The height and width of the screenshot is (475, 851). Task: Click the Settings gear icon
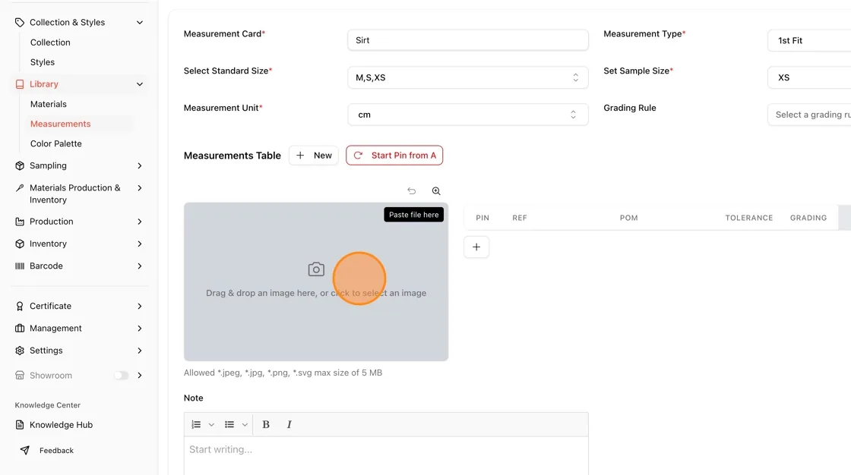[x=20, y=351]
